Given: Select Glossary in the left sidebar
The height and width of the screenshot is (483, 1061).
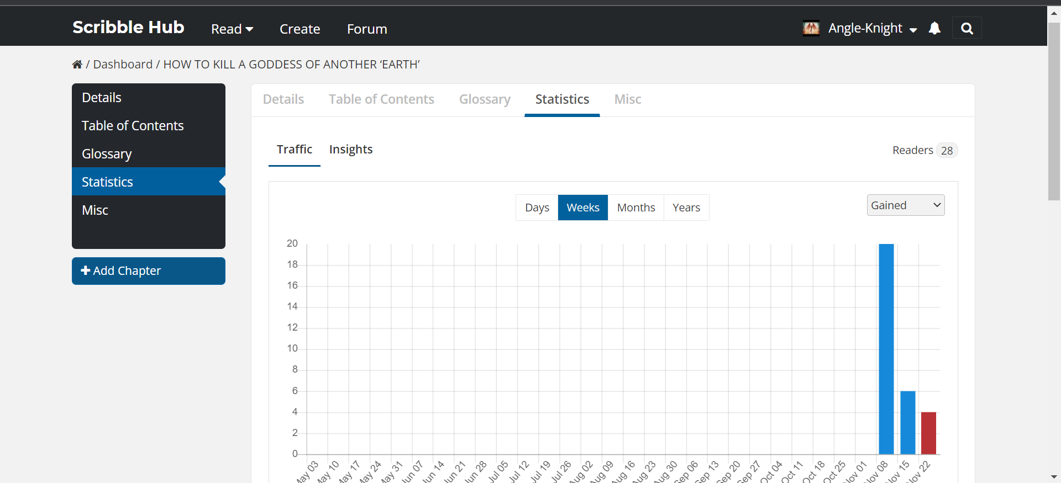Looking at the screenshot, I should point(107,154).
